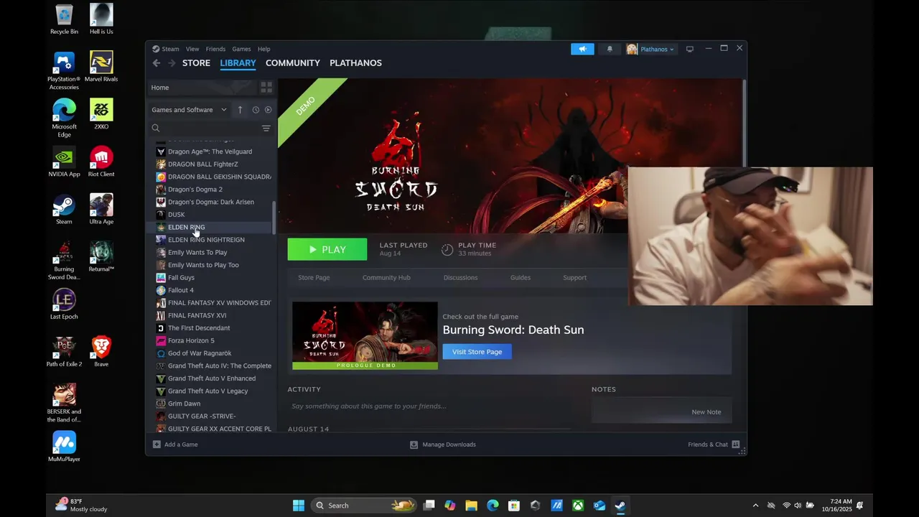Open the Windows Start button

299,506
